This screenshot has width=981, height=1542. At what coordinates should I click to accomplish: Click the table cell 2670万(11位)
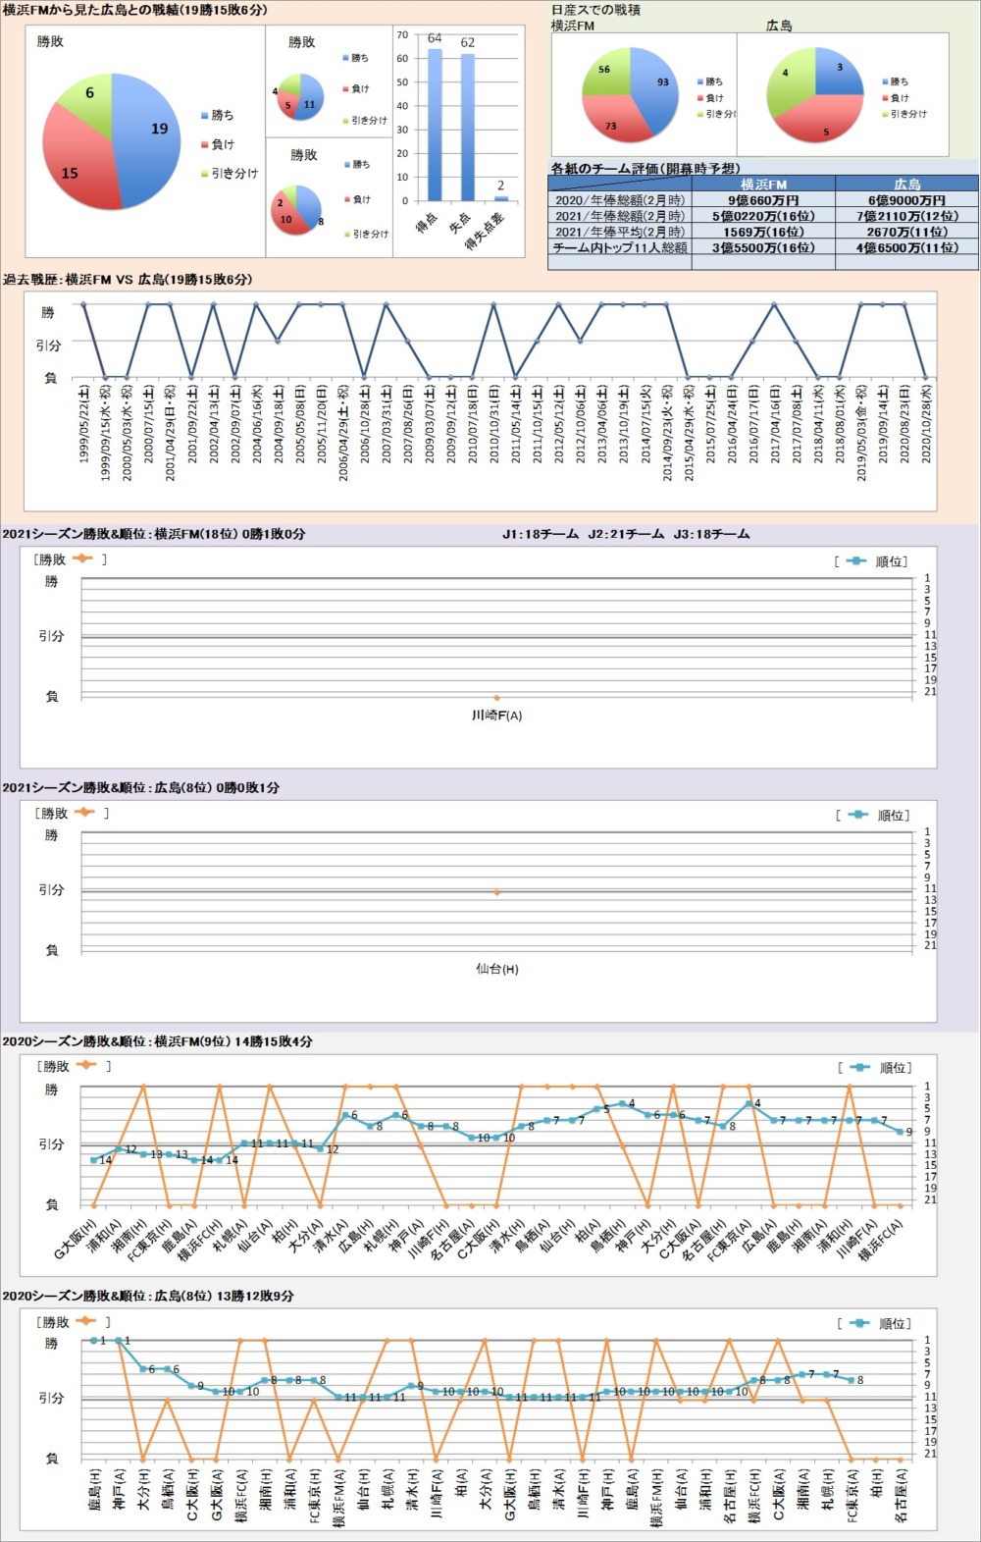[x=906, y=232]
